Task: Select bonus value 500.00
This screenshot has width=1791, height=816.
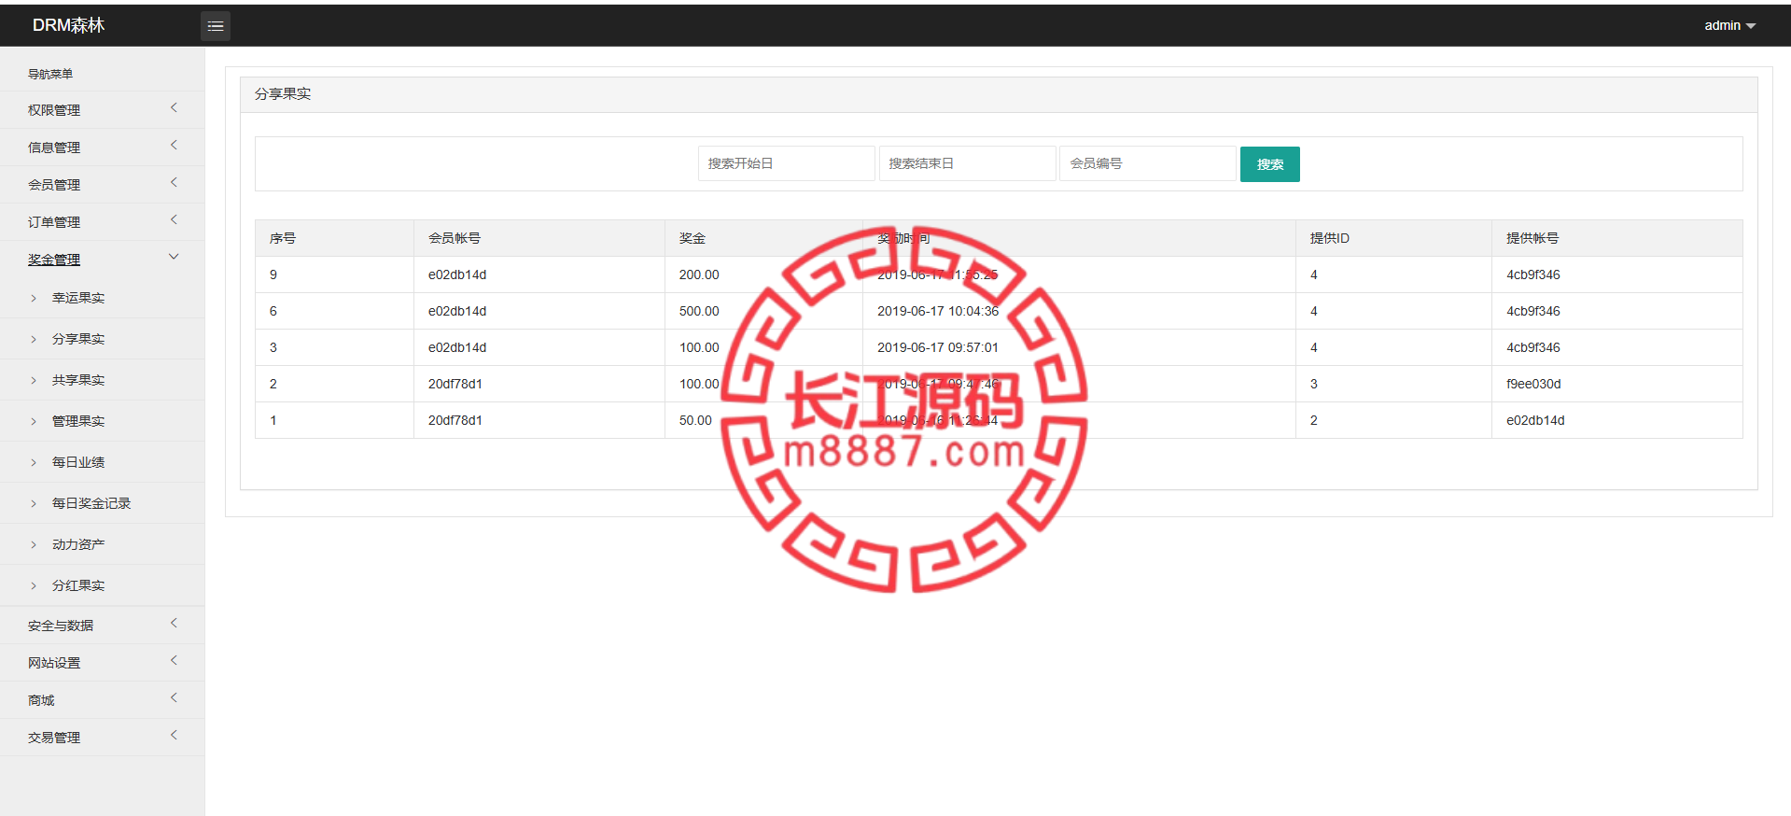Action: 699,311
